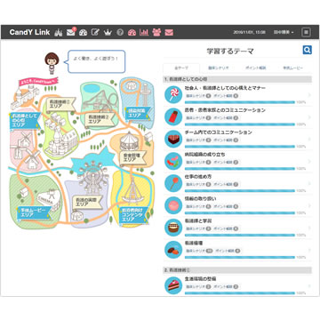Expand the chocolate pieces row chevron
Screen dimensions: 320x320
coord(309,251)
